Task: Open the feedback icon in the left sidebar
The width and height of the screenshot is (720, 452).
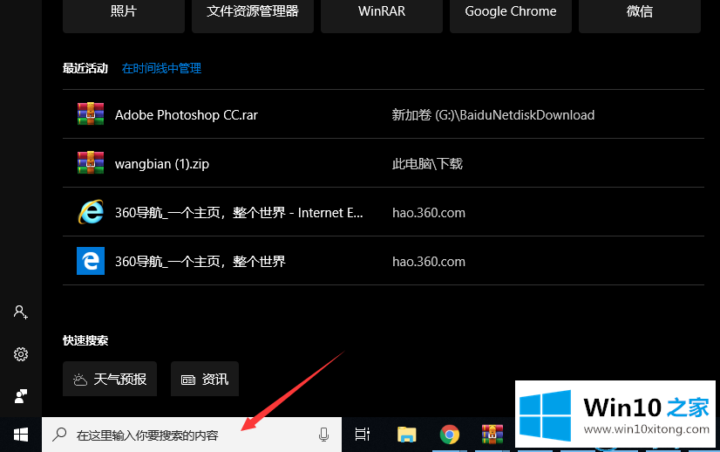Action: (x=21, y=396)
